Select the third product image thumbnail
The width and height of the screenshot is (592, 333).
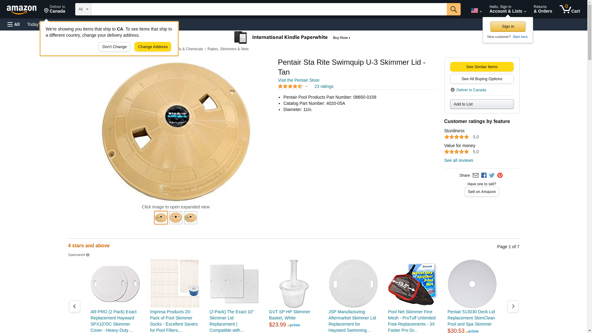coord(191,218)
